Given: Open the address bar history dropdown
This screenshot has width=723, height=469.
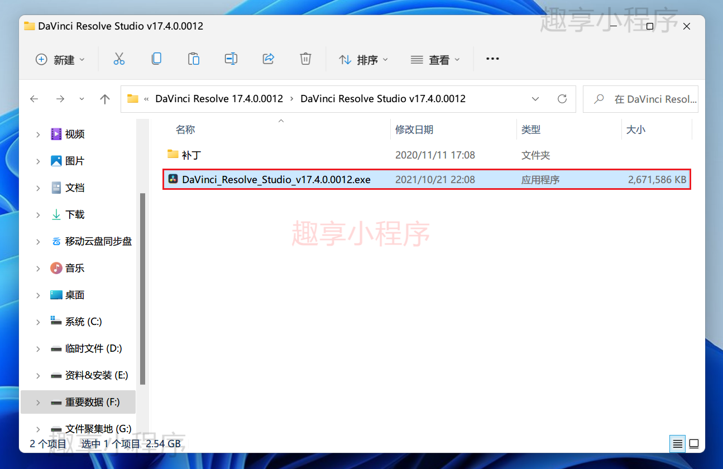Looking at the screenshot, I should (x=535, y=99).
